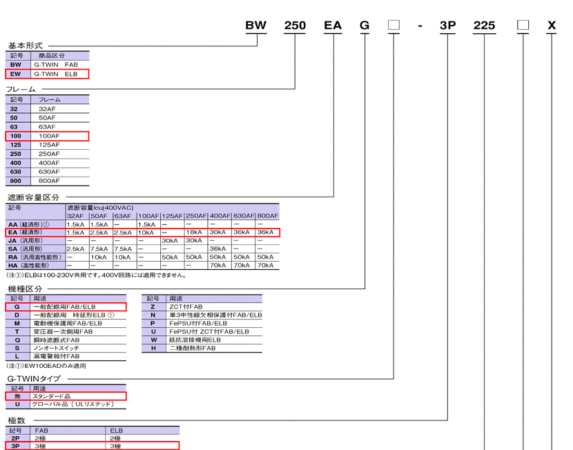Click the "EA (経済形)" row label
Screen dimensions: 573x450
(25, 233)
